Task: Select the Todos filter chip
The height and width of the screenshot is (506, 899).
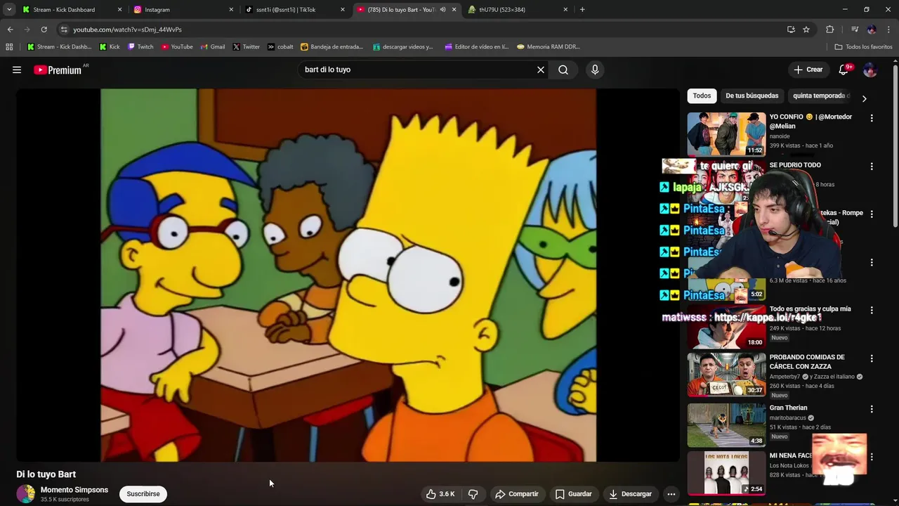Action: coord(702,96)
